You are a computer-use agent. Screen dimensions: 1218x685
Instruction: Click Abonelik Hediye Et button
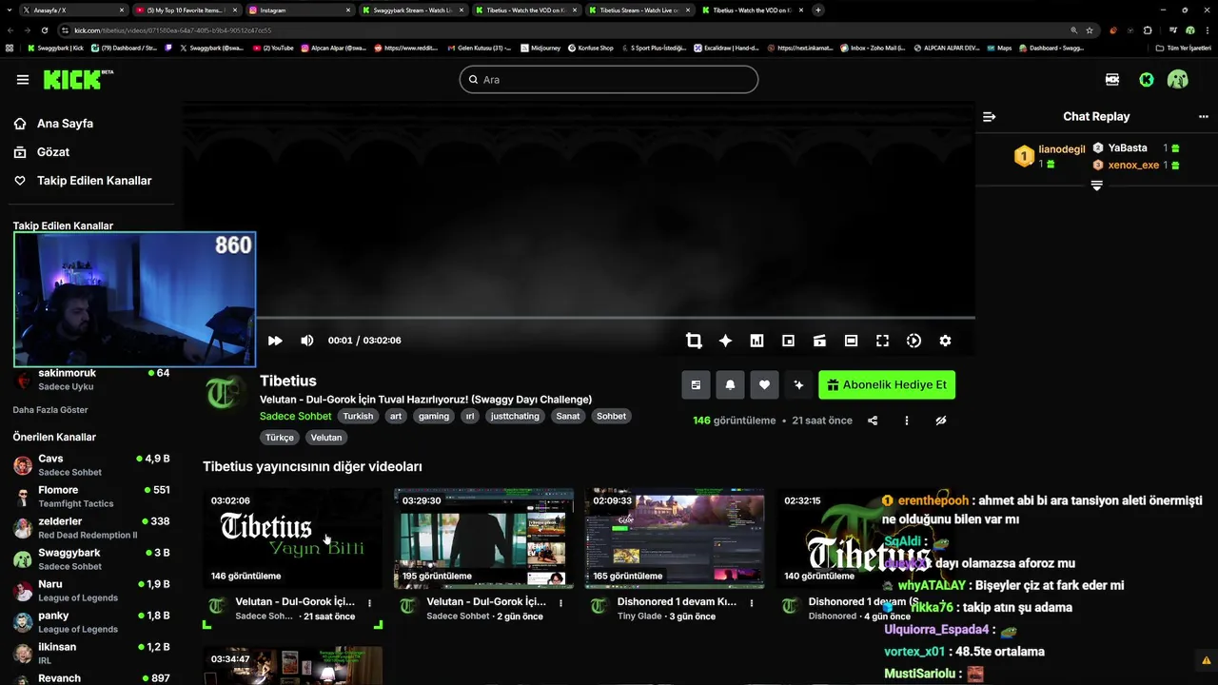tap(887, 385)
